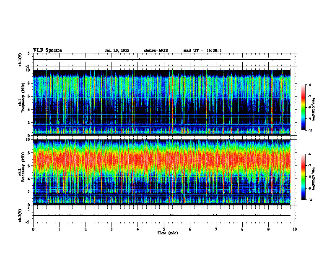Click the "7" tick on the time axis
The image size is (332, 257).
pyautogui.click(x=216, y=229)
